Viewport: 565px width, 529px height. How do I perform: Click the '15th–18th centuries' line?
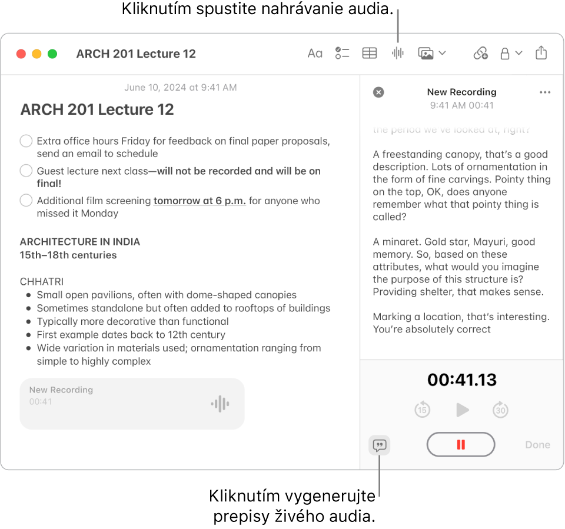click(x=68, y=255)
